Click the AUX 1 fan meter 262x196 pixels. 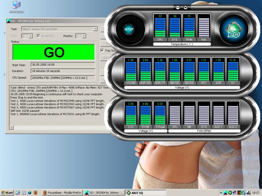[x=218, y=115]
